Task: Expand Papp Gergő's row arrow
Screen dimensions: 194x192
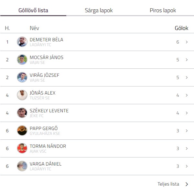Action: click(x=187, y=131)
